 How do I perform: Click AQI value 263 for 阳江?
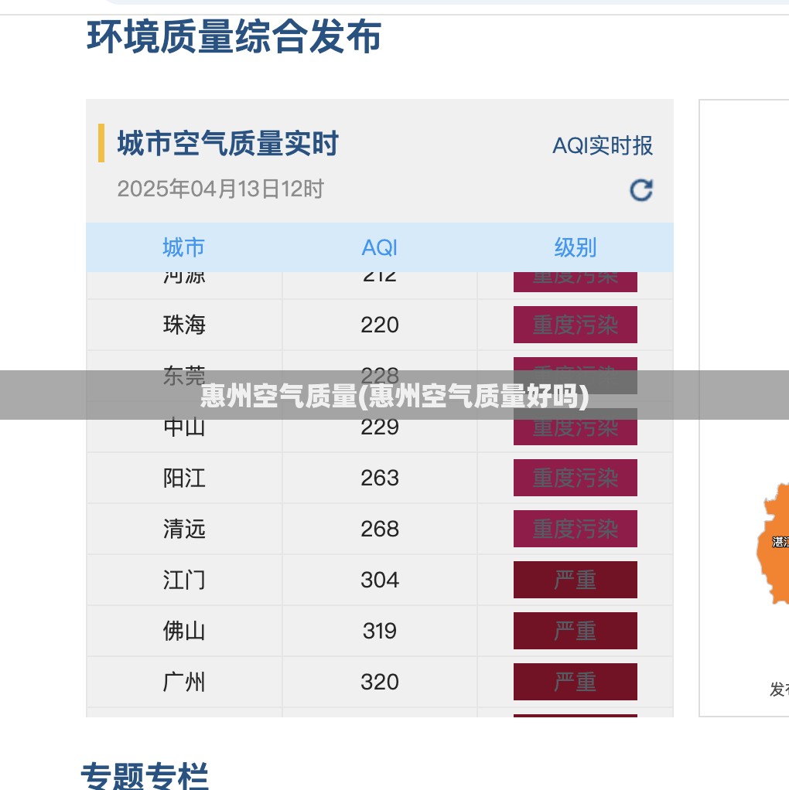point(380,478)
